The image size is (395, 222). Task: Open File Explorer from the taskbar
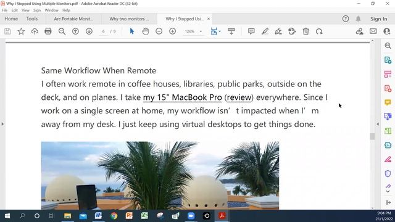67,216
